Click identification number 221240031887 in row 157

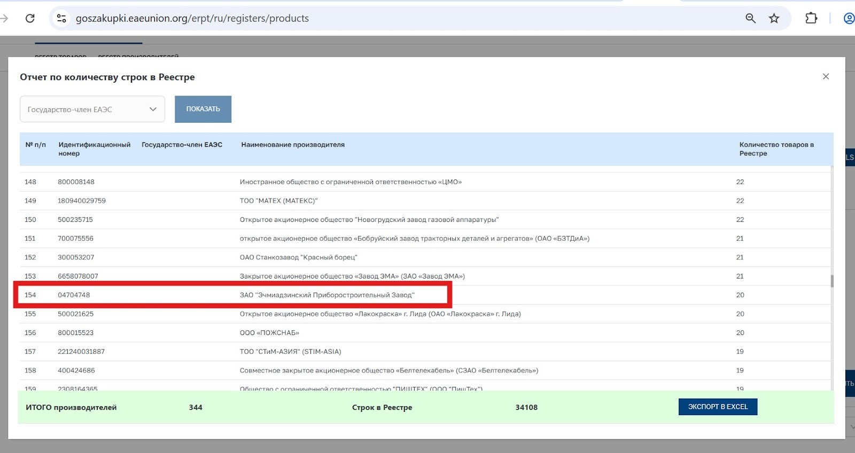coord(81,352)
